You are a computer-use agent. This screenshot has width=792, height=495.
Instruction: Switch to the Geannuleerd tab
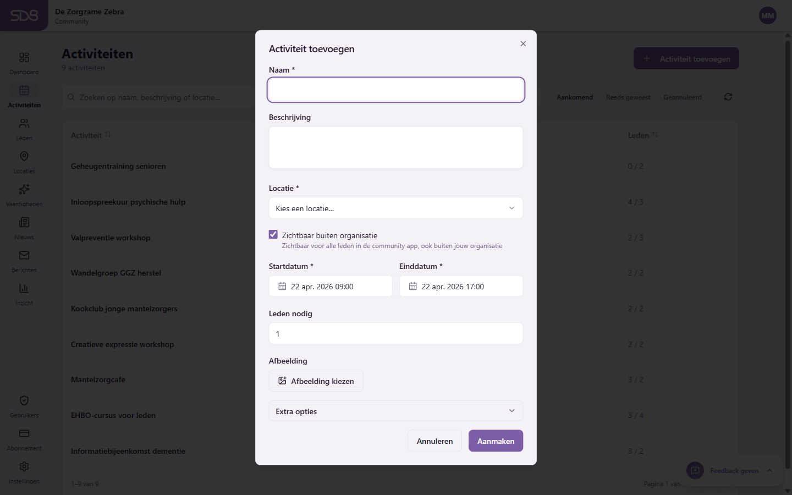(x=682, y=97)
